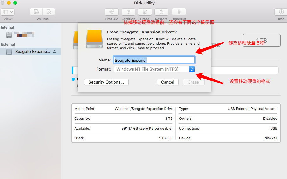This screenshot has height=179, width=287.
Task: Cancel the erase dialog
Action: pyautogui.click(x=168, y=82)
